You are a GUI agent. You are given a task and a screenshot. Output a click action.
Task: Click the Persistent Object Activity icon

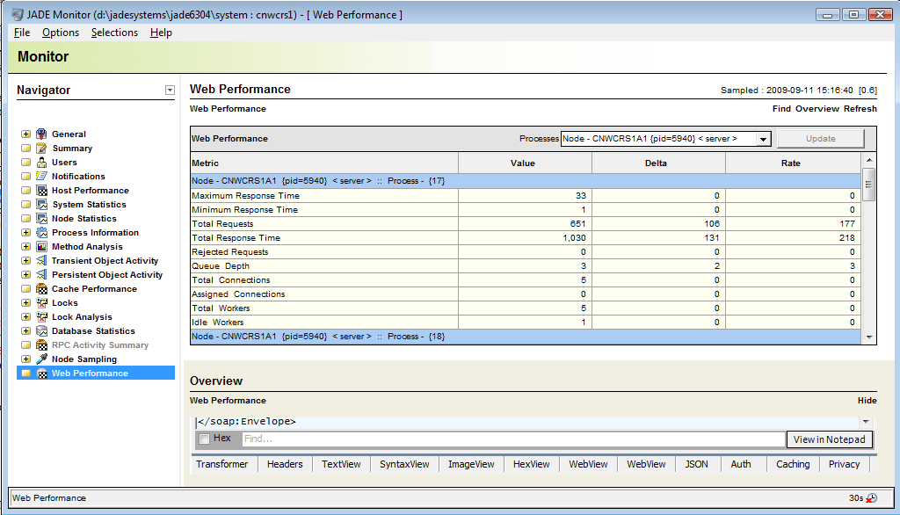tap(41, 274)
